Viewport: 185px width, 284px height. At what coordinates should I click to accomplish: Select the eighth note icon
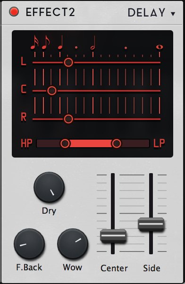tap(46, 42)
